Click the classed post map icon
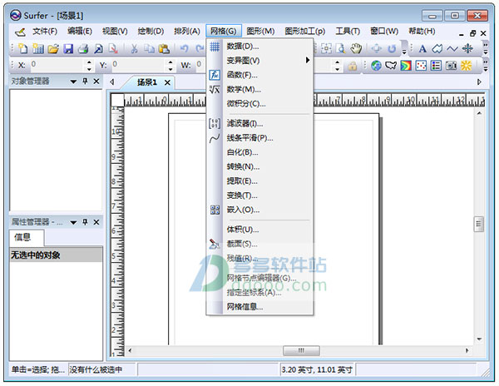 (436, 66)
